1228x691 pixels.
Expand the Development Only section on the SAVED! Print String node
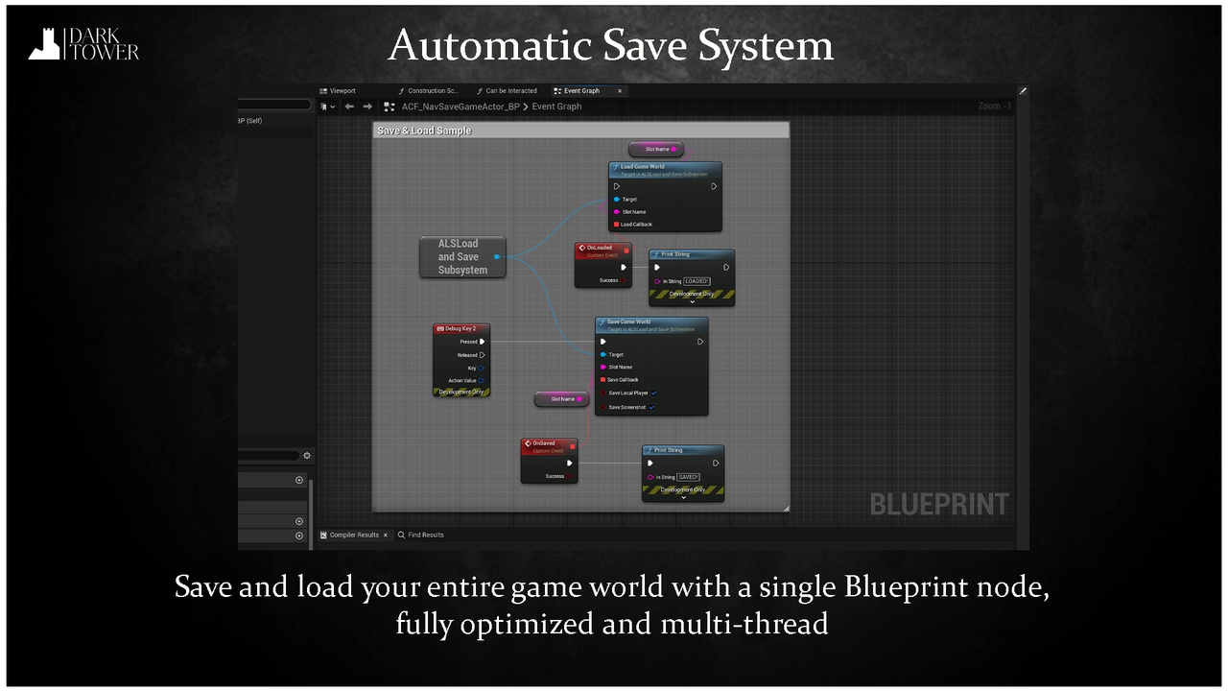point(683,498)
